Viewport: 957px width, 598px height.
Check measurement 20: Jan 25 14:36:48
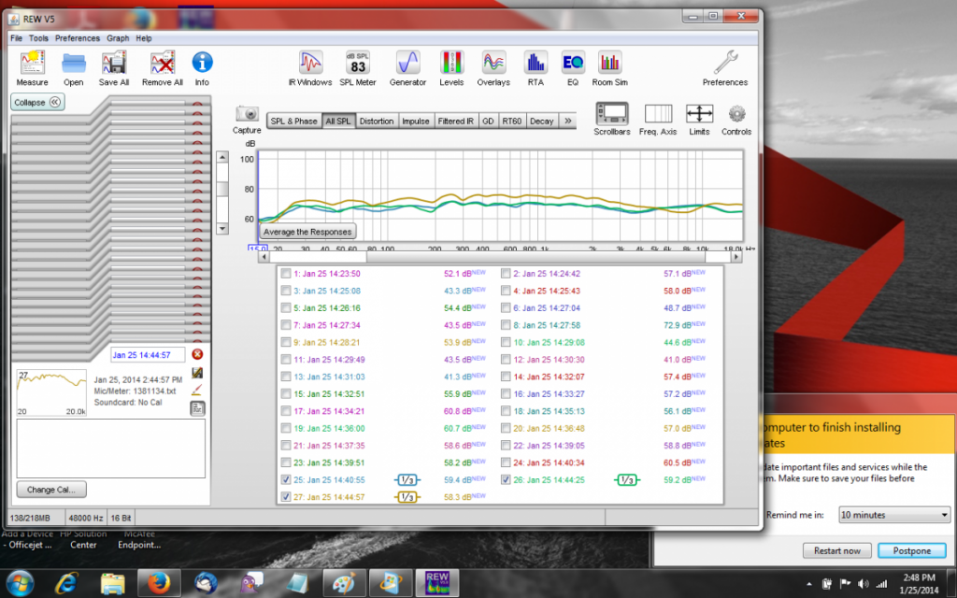[506, 428]
